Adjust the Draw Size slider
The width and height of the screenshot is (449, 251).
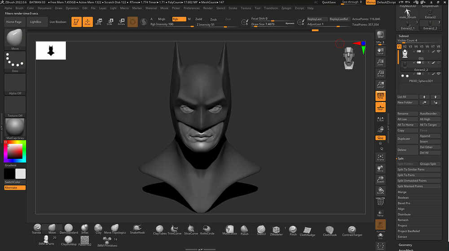pos(273,25)
